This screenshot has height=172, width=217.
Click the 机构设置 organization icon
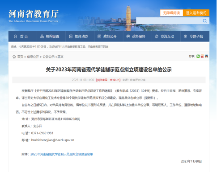42,37
